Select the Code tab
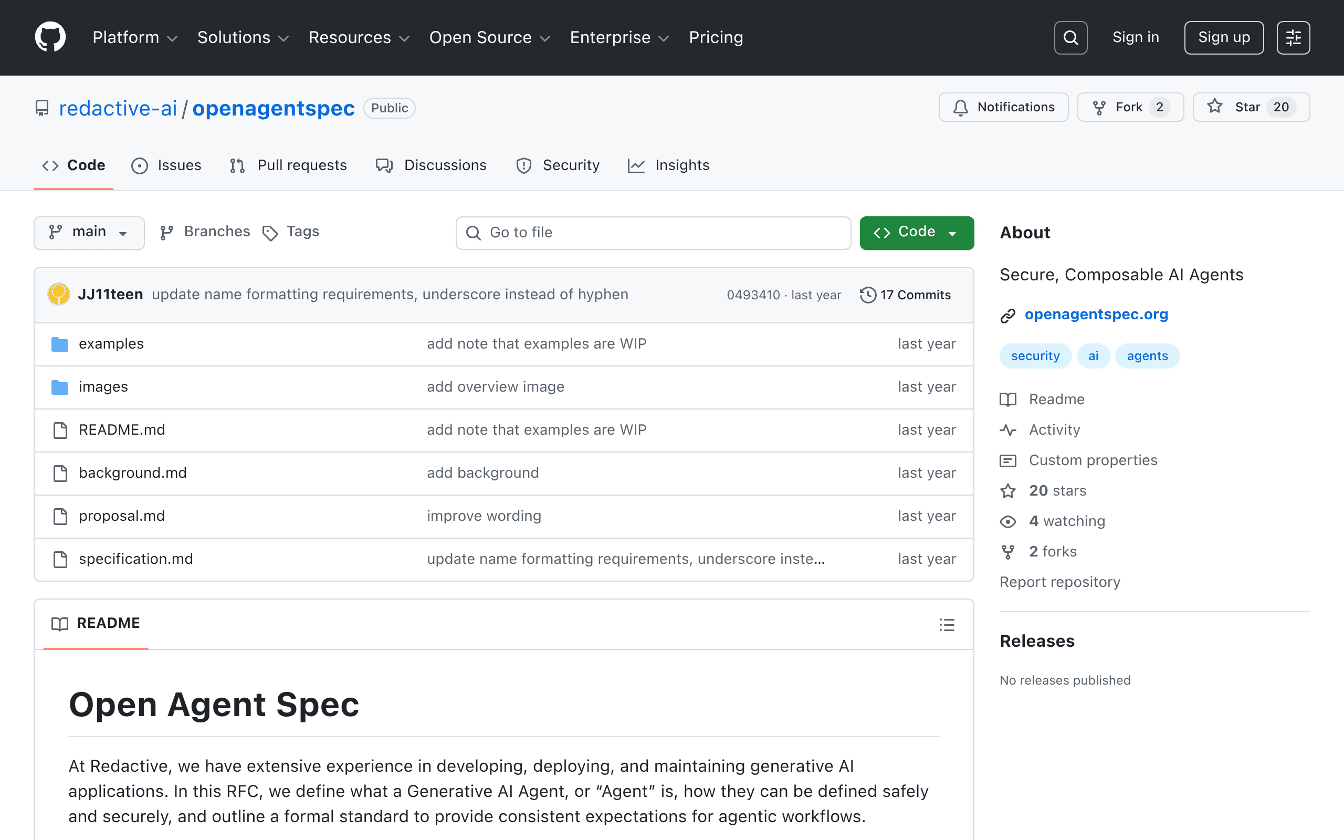 pos(74,165)
